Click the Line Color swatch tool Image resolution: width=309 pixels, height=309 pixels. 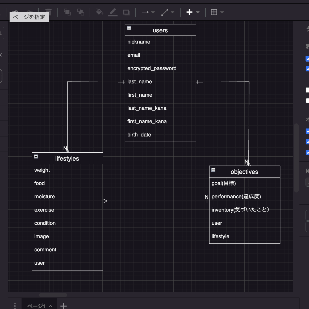point(113,12)
